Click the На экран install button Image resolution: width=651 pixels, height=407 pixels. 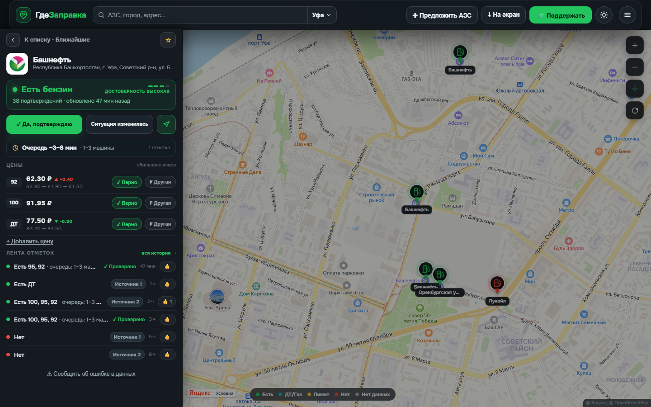click(x=503, y=15)
